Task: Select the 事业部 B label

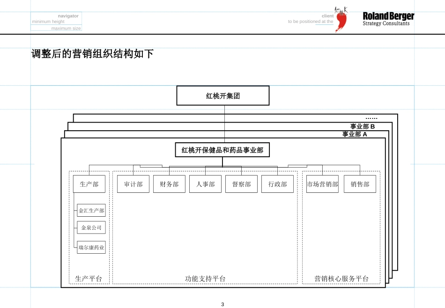Action: click(x=363, y=126)
